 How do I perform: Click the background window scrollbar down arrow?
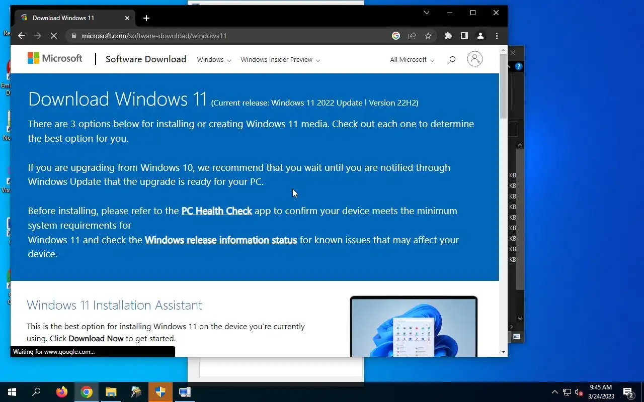(x=520, y=318)
